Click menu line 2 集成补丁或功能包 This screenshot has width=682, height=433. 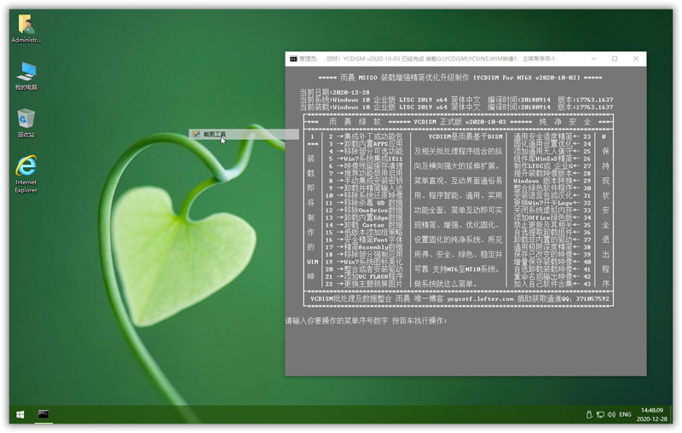coord(364,136)
